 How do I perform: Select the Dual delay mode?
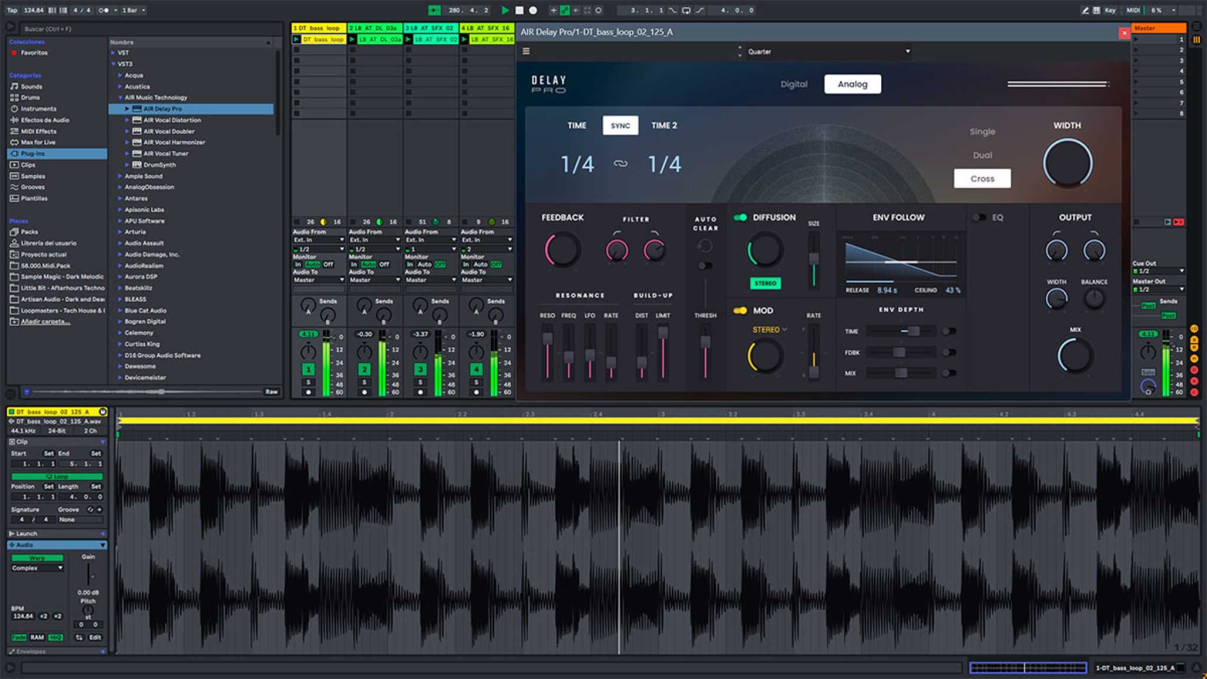(982, 155)
